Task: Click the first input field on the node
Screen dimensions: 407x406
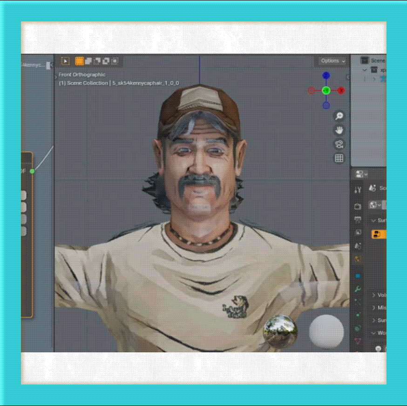Action: point(24,196)
